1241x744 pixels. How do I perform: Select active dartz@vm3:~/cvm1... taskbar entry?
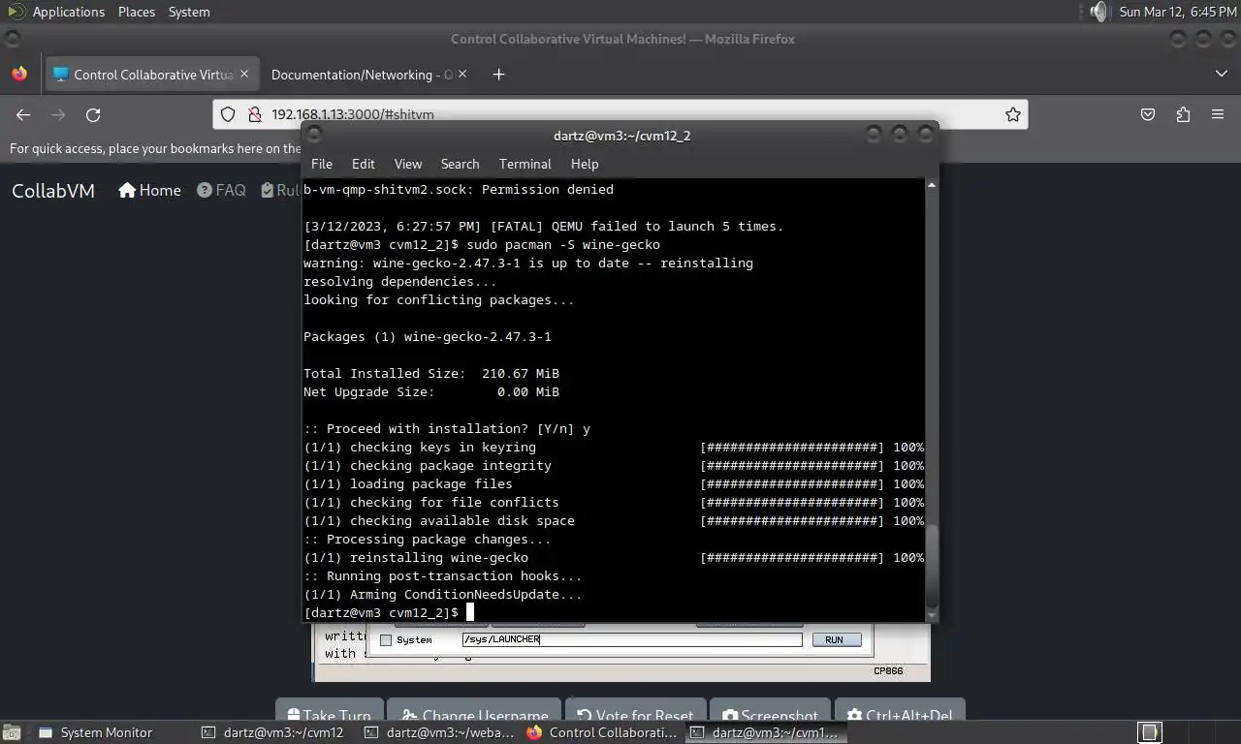pyautogui.click(x=764, y=732)
